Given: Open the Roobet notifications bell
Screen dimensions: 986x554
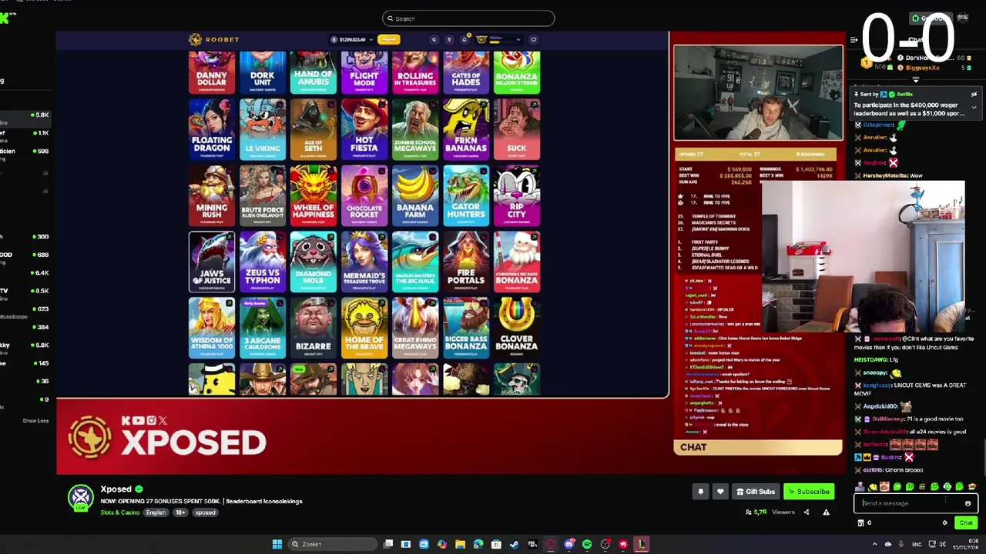Looking at the screenshot, I should coord(464,39).
